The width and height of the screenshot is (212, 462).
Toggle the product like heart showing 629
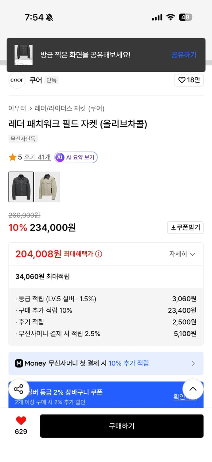(20, 421)
